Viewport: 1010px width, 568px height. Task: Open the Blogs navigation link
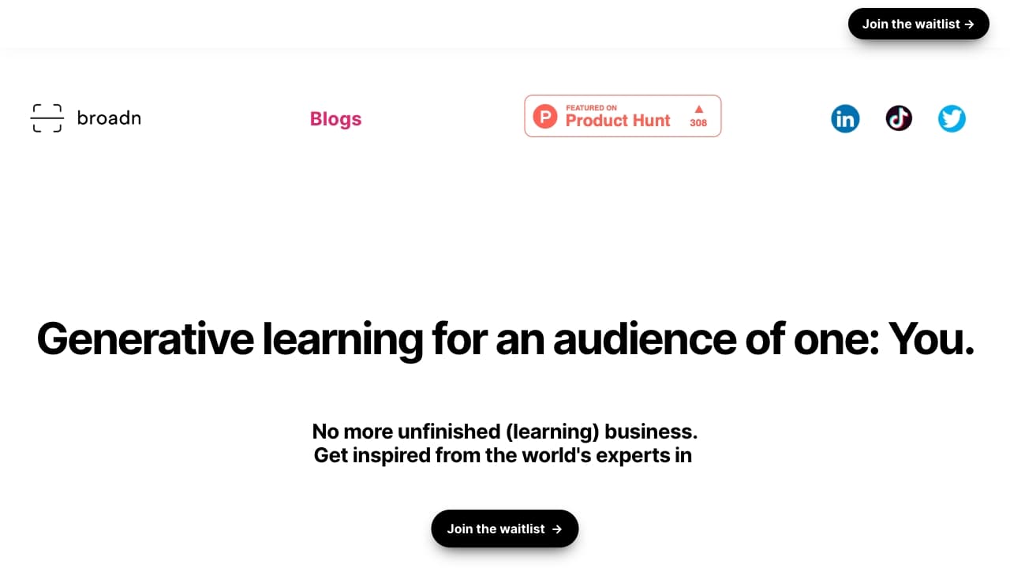click(x=335, y=119)
